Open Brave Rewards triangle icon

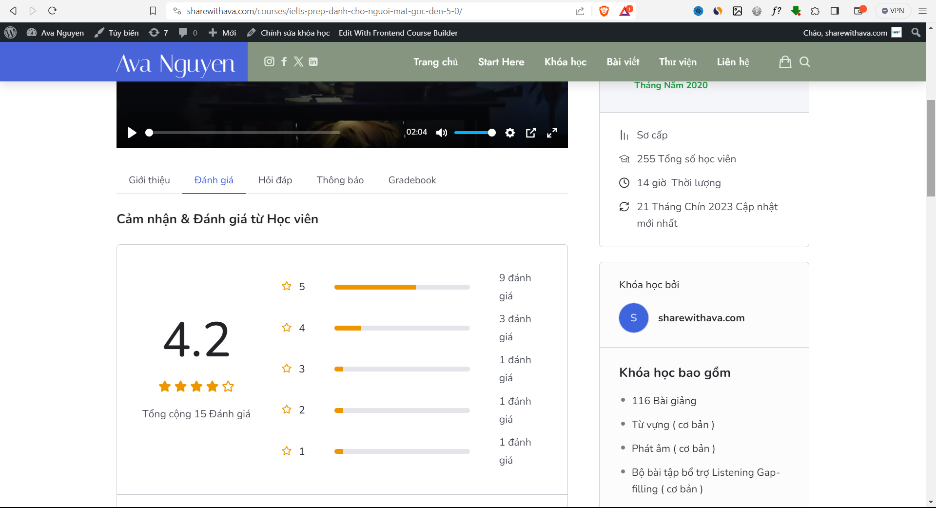625,11
